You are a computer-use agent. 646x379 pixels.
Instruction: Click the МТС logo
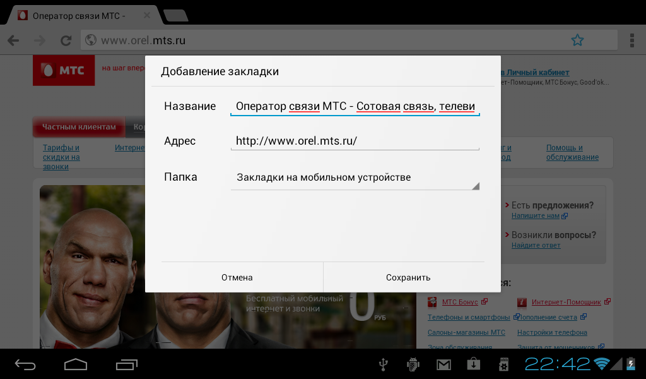pos(64,71)
